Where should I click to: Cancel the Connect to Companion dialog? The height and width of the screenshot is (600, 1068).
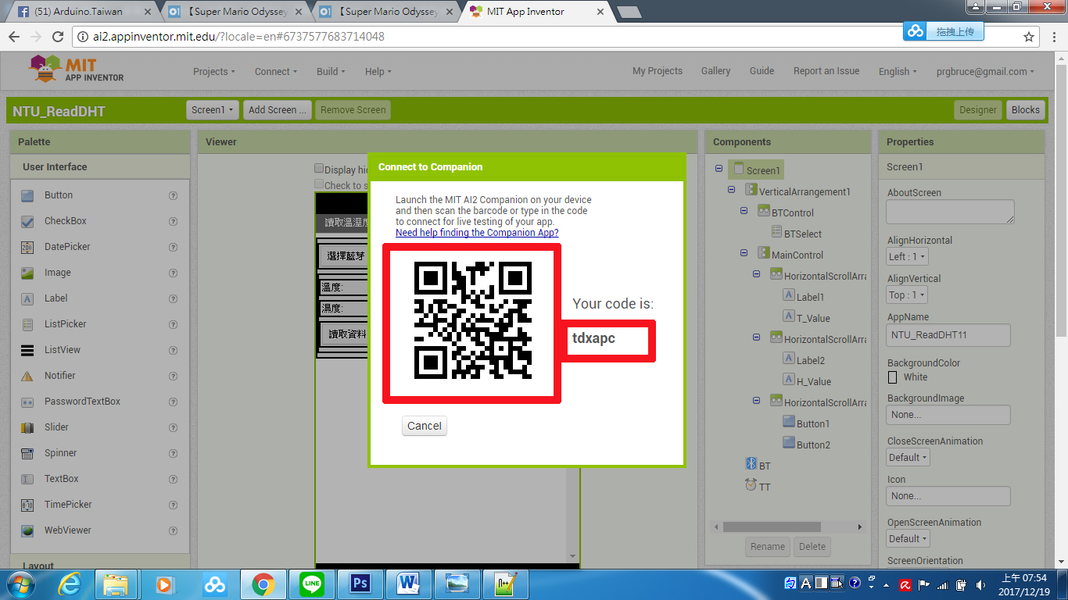point(425,426)
